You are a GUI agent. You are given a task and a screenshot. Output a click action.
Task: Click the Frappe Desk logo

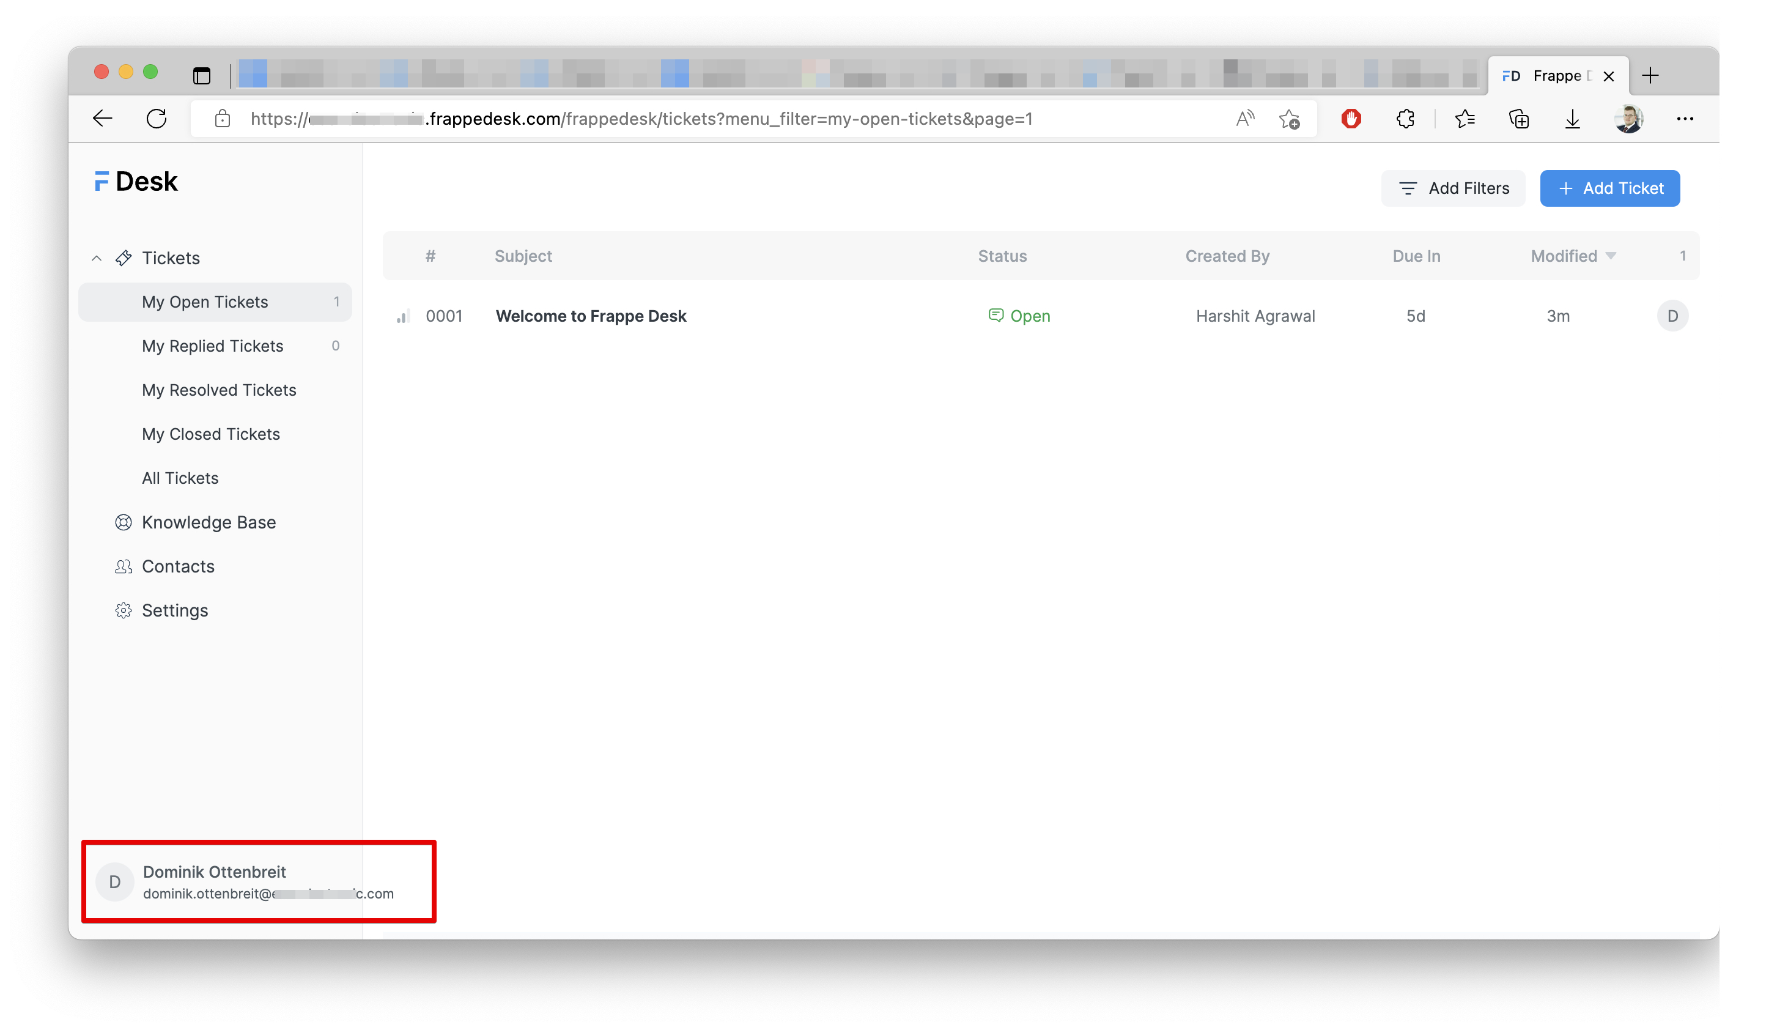(x=135, y=181)
